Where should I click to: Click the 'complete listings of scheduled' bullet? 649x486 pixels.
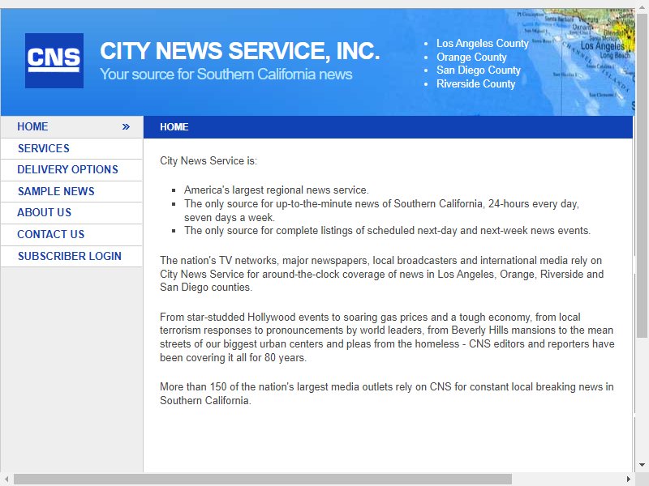tap(387, 231)
